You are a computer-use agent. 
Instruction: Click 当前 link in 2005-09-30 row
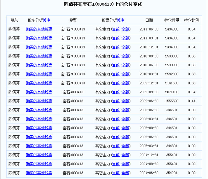coord(116,128)
